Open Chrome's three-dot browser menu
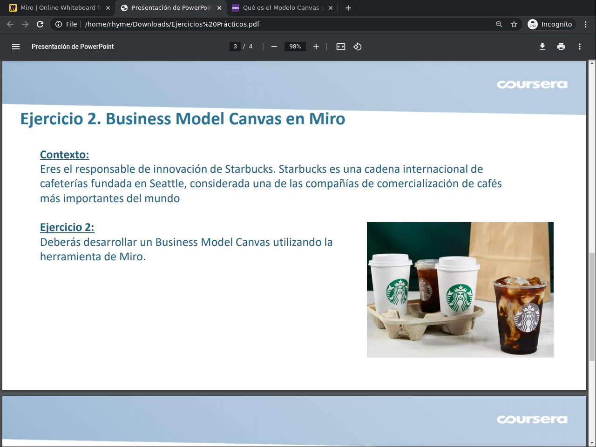The image size is (596, 447). coord(586,24)
